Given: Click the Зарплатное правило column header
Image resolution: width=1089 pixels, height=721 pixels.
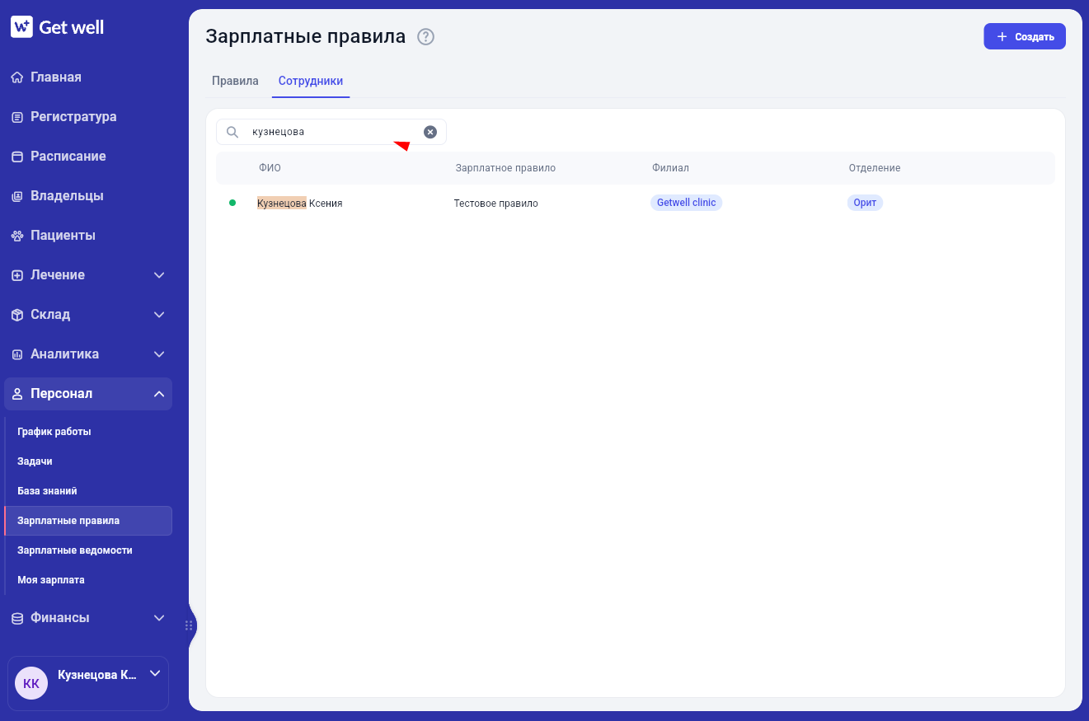Looking at the screenshot, I should click(505, 168).
